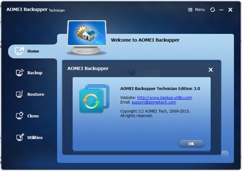Open the www.backup-utility.com website link

(165, 97)
